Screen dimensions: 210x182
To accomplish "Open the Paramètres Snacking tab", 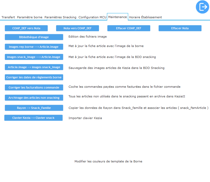I will click(x=60, y=17).
